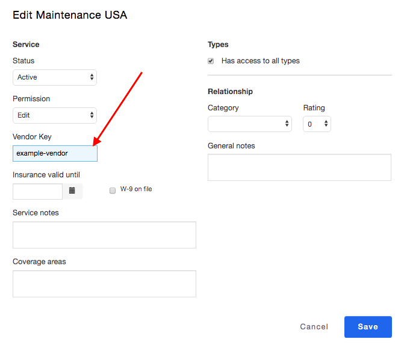
Task: Click the "Rating" field label
Action: [314, 108]
